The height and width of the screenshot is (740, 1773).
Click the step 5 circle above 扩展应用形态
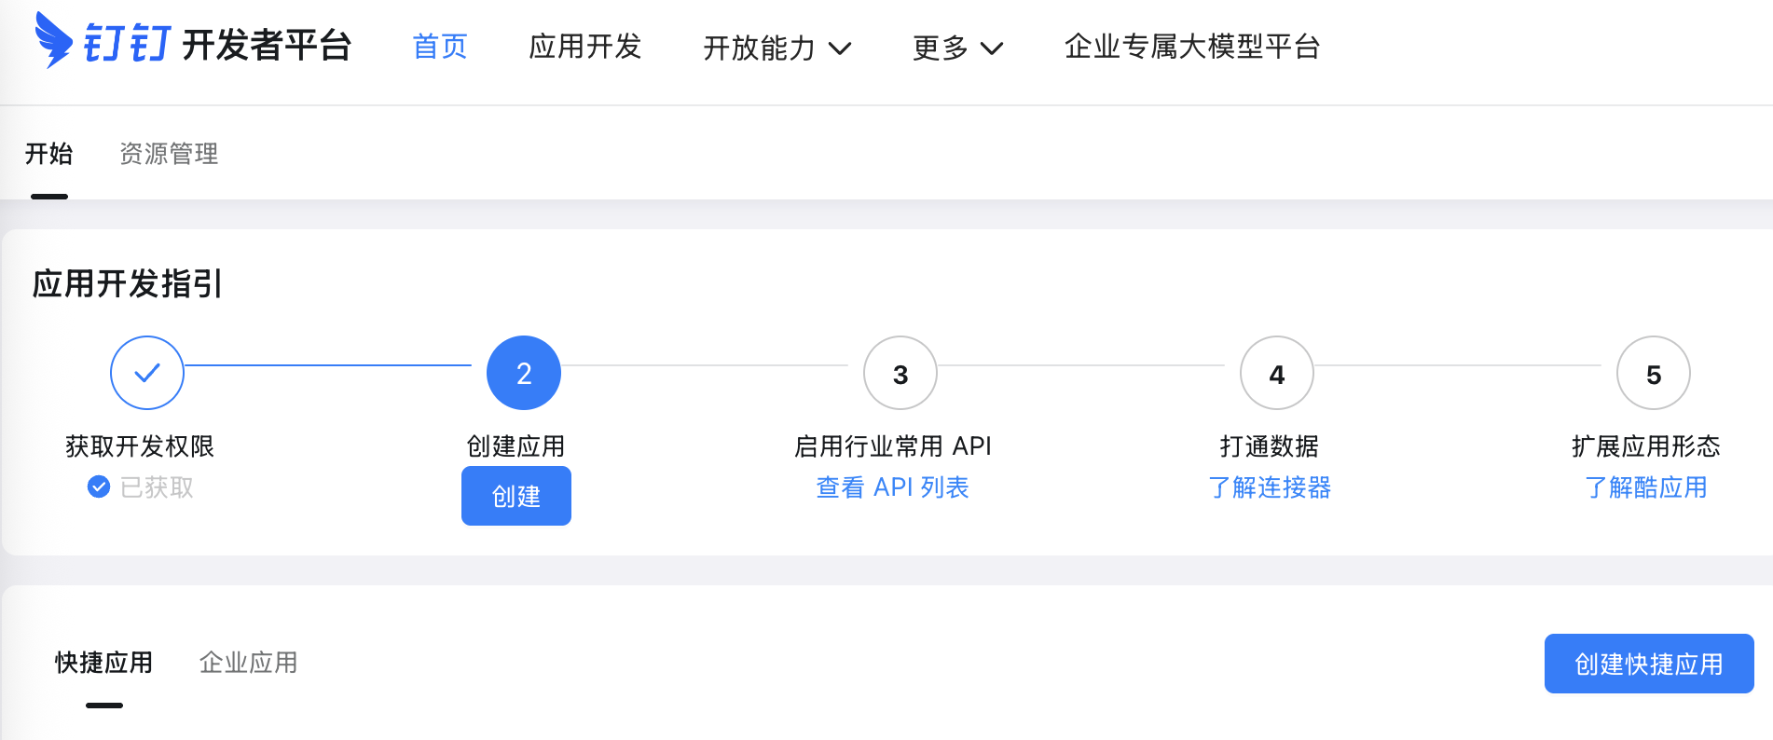(x=1652, y=372)
